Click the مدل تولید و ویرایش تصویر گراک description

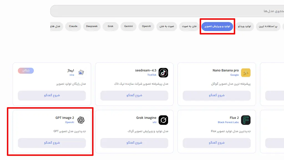[148, 131]
